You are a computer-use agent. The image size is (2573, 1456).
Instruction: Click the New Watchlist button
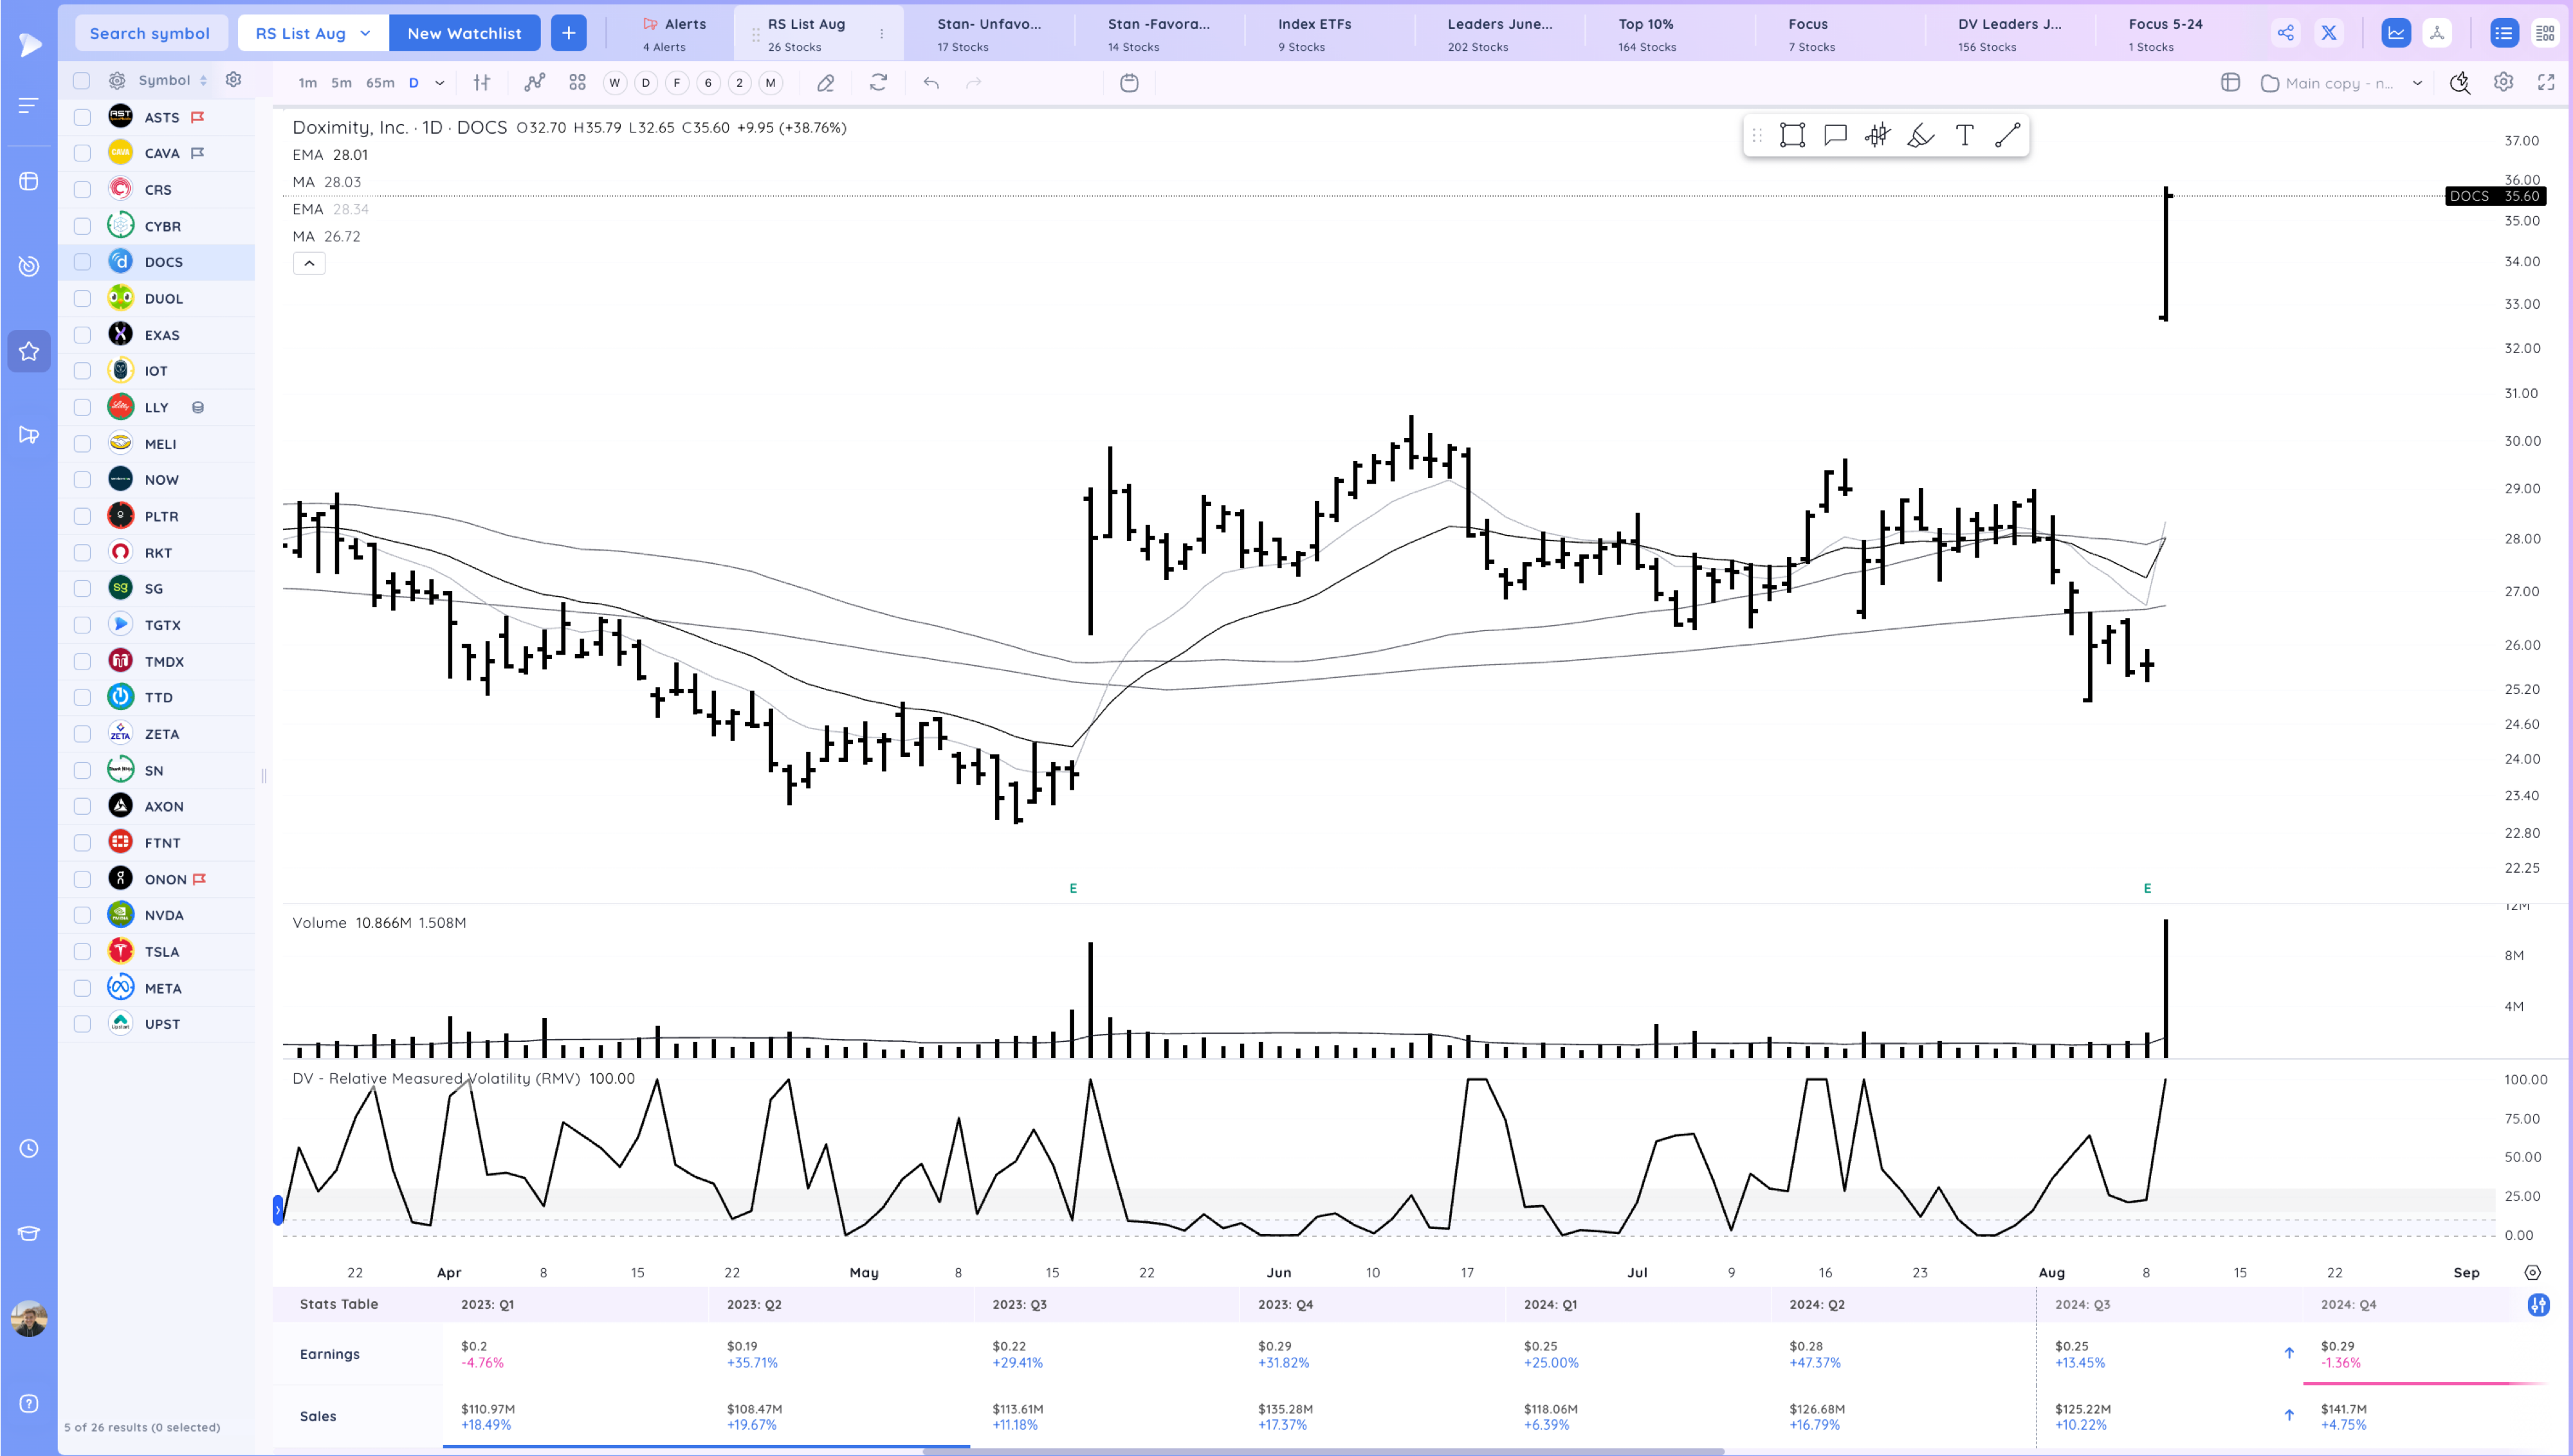coord(464,33)
